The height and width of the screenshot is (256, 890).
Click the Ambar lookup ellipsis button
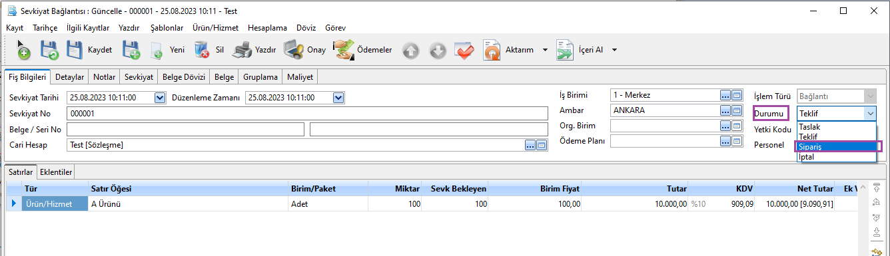point(725,110)
